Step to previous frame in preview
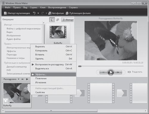Image resolution: width=149 pixels, height=114 pixels. click(103, 72)
